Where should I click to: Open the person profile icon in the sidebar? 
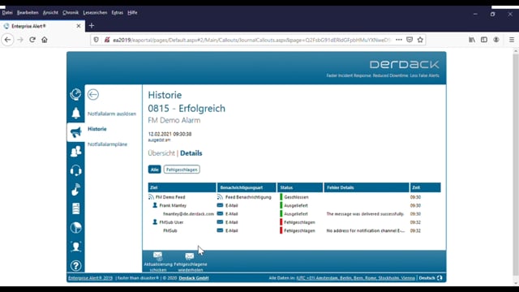pyautogui.click(x=75, y=247)
